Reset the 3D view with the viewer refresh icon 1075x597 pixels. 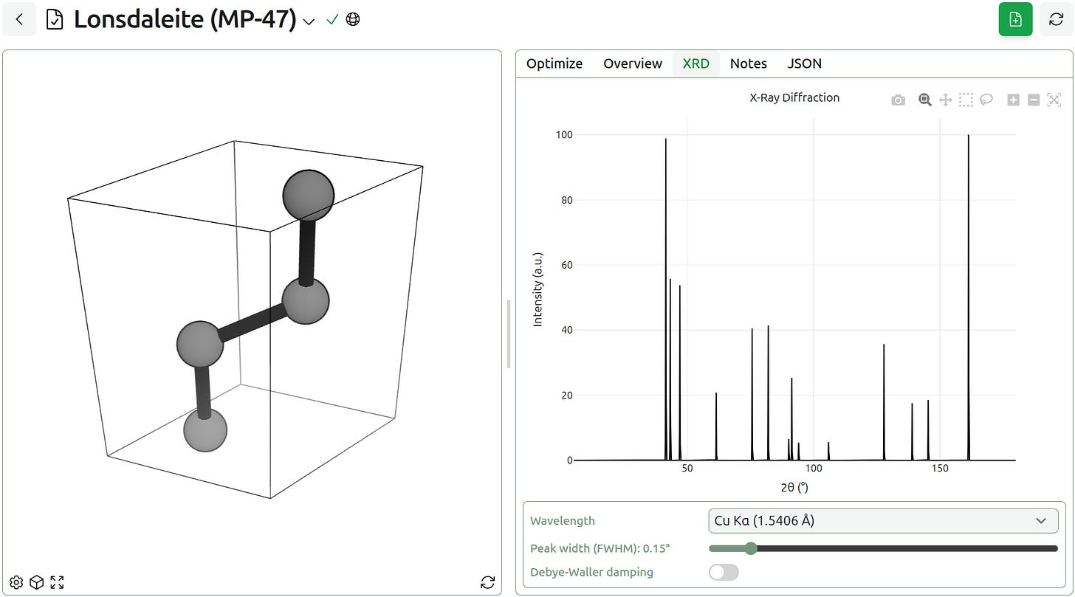(487, 582)
